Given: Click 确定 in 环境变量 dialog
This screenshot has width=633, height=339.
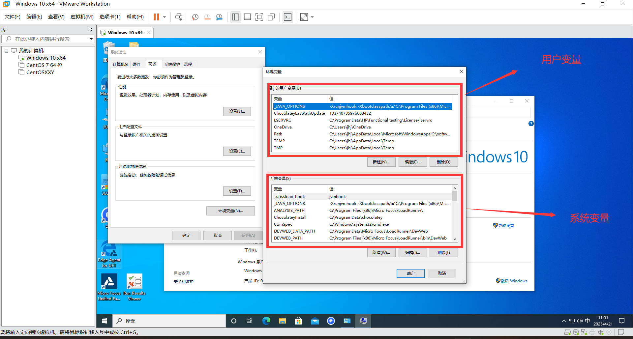Looking at the screenshot, I should click(x=410, y=273).
